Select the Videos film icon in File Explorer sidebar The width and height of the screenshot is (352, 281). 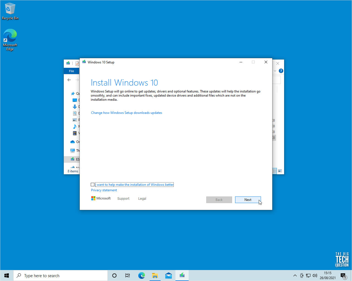coord(75,133)
